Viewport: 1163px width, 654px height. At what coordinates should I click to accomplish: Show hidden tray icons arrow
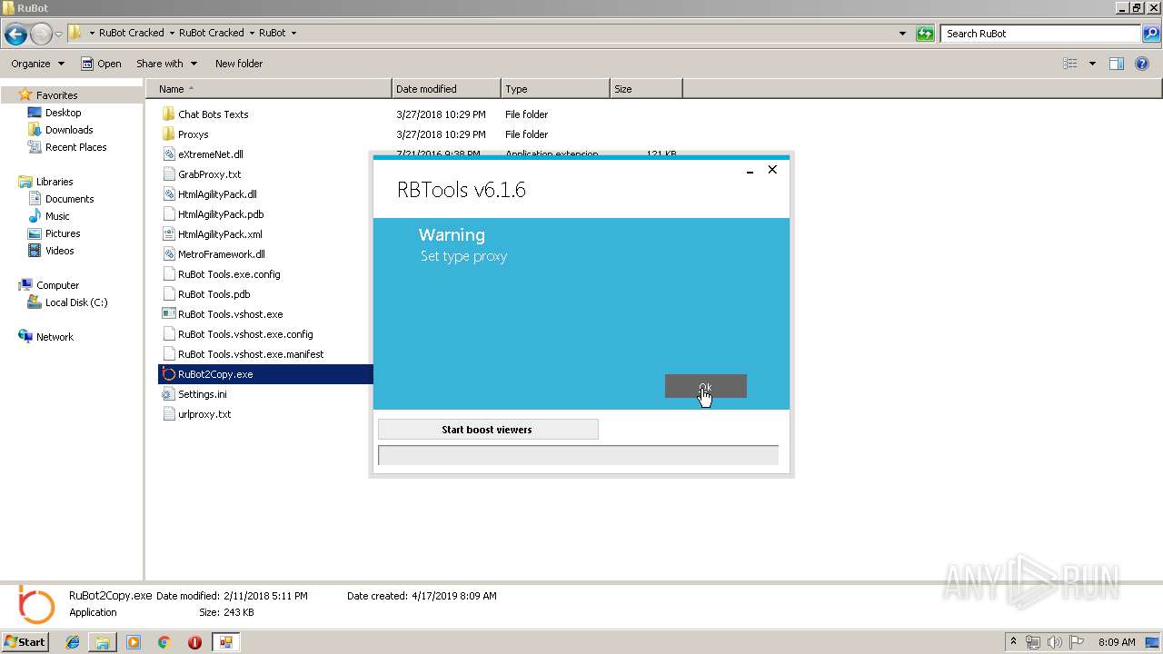point(1013,642)
